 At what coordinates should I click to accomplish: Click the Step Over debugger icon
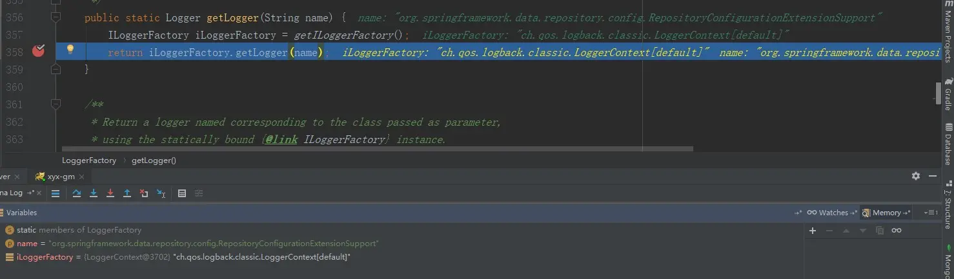(x=77, y=193)
